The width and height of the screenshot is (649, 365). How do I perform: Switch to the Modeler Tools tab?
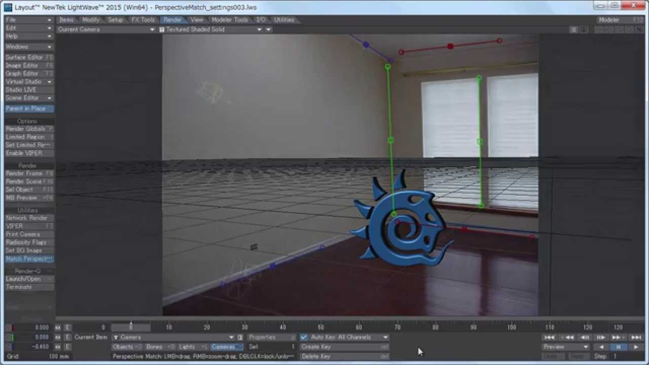(x=230, y=20)
